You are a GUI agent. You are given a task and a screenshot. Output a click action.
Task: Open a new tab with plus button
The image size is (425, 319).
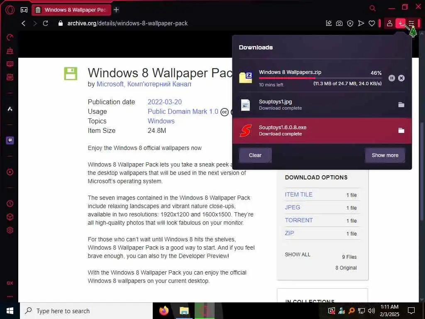click(116, 10)
